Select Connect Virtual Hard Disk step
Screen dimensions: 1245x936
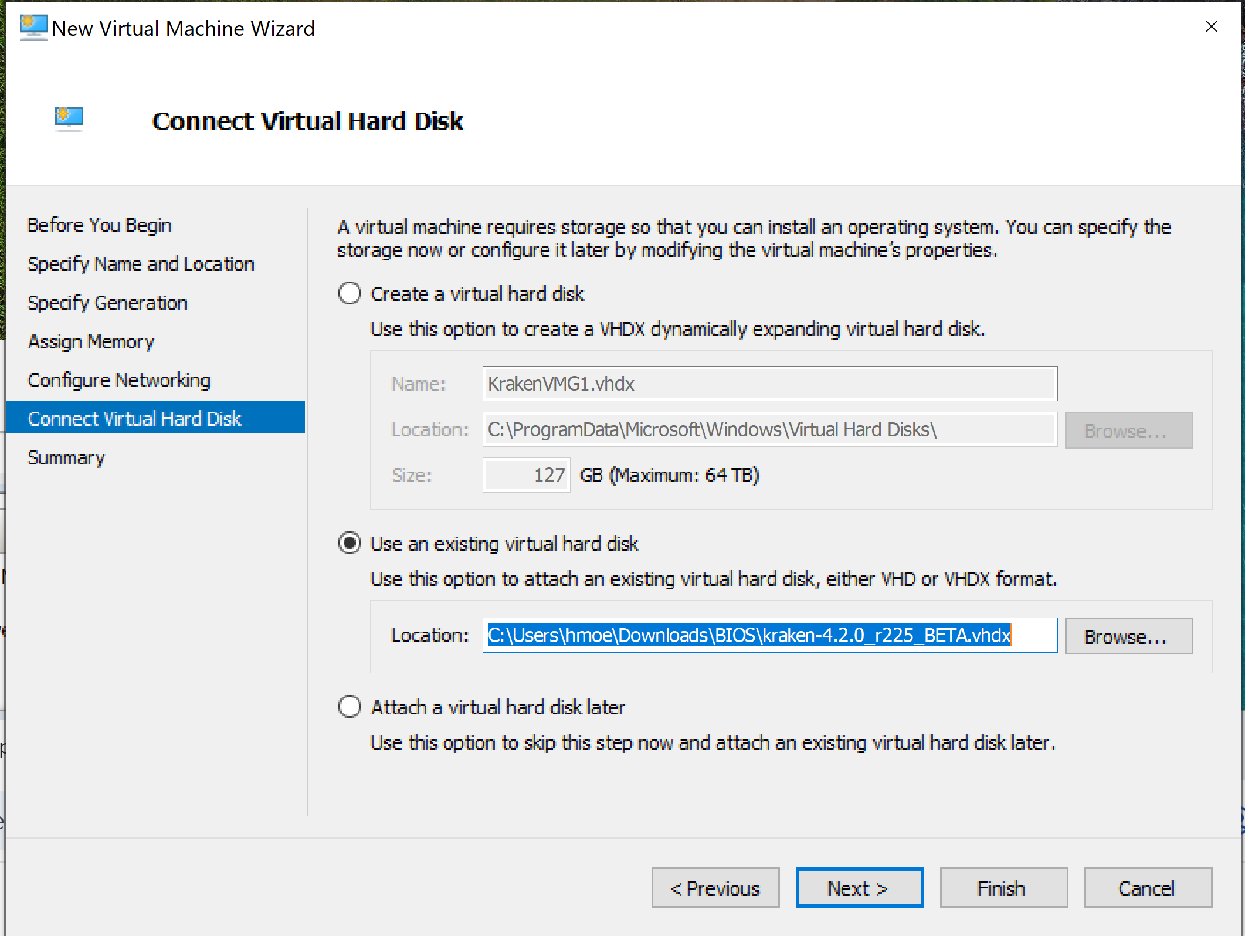tap(134, 419)
